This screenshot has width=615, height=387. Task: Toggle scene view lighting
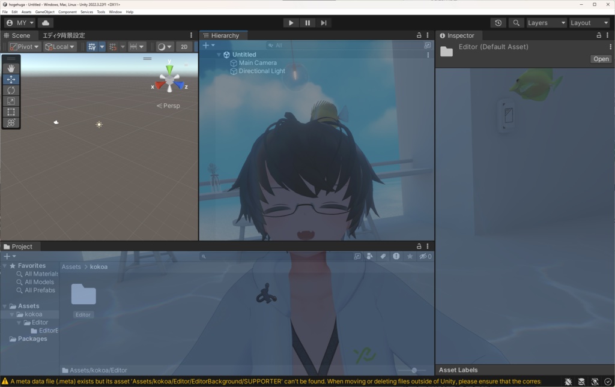pos(162,46)
